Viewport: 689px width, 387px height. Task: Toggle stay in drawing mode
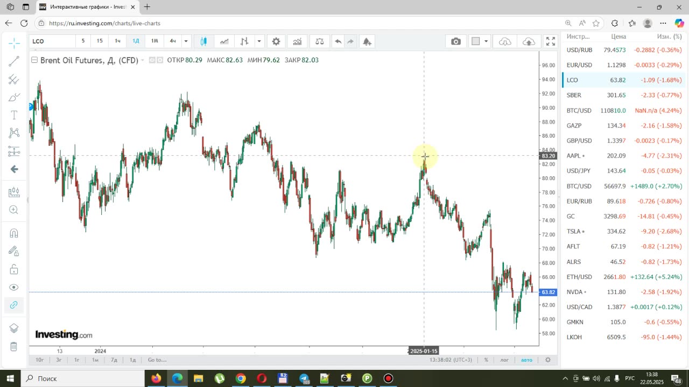pyautogui.click(x=14, y=251)
